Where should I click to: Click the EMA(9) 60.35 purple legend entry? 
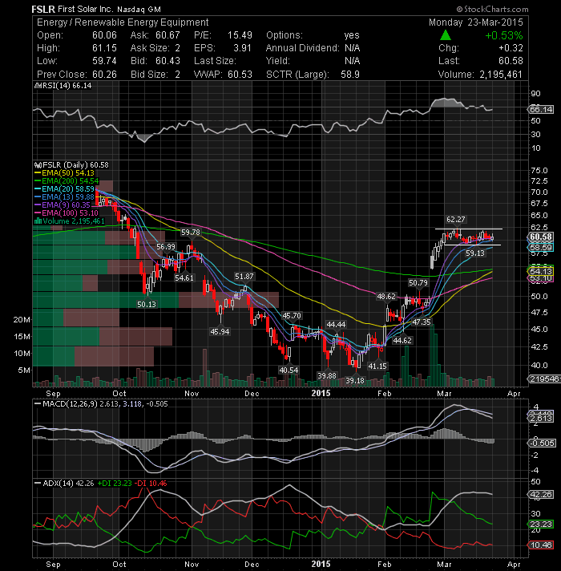(x=63, y=205)
